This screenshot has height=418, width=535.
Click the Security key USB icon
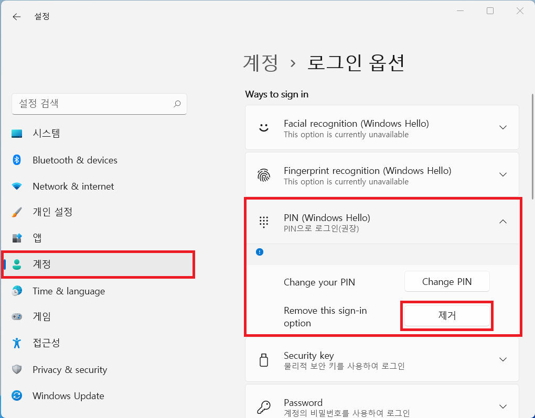pos(264,360)
